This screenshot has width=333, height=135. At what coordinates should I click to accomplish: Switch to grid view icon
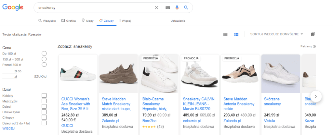click(x=237, y=34)
